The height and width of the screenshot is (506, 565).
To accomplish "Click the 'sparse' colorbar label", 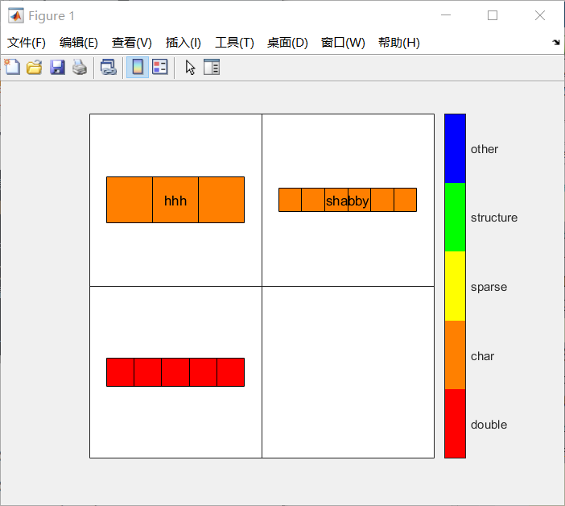I will click(x=489, y=287).
